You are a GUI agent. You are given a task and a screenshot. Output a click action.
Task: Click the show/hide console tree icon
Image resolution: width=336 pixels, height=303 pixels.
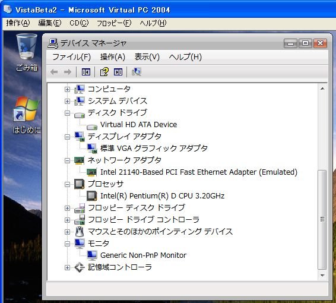click(85, 72)
